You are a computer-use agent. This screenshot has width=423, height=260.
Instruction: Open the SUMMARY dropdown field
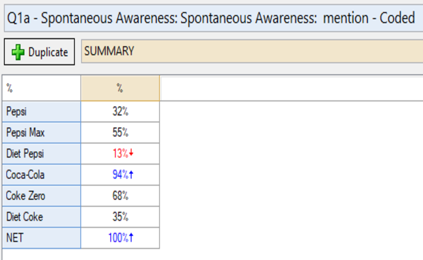(x=252, y=51)
